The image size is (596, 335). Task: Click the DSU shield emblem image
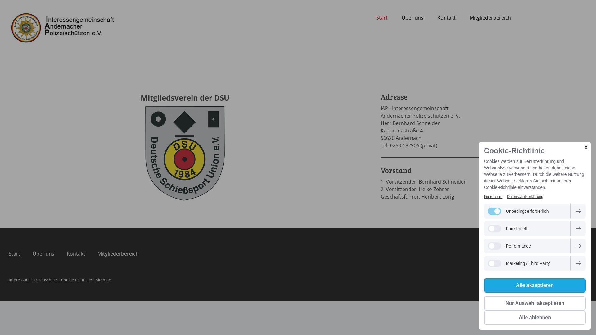tap(185, 154)
